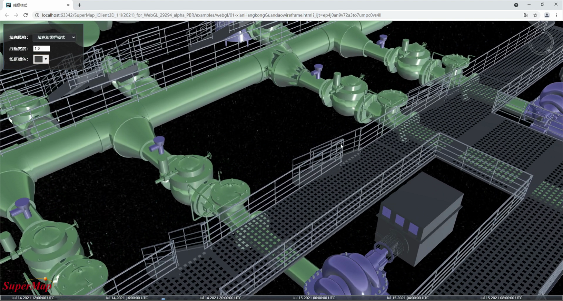Screen dimensions: 563x301
Task: Open the tab search dropdown in title bar
Action: 516,5
